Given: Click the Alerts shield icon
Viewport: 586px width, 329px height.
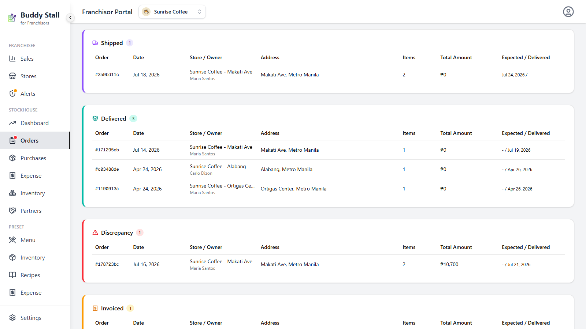Looking at the screenshot, I should point(12,94).
